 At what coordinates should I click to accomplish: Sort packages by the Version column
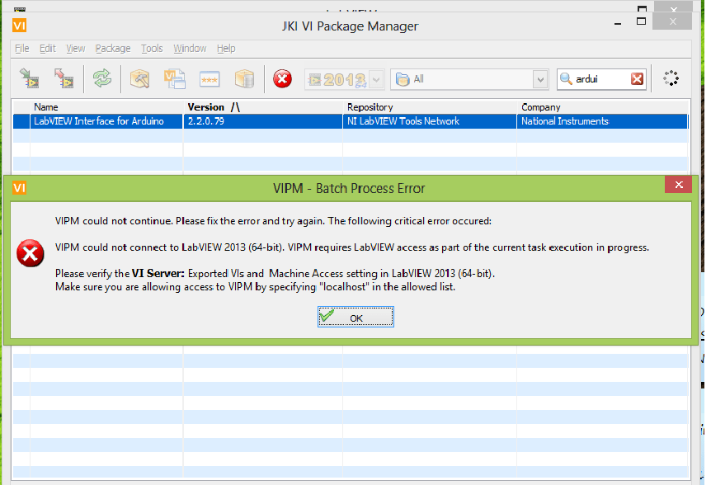coord(206,106)
